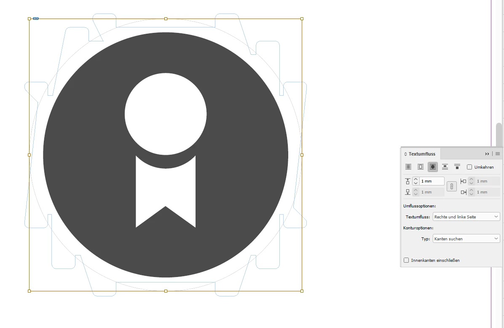Toggle the link-all-offsets chain button
The image size is (504, 328).
pos(452,186)
